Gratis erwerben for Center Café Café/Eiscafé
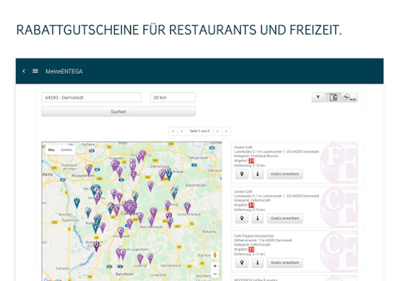Viewport: 399px width, 281px height. pyautogui.click(x=285, y=218)
